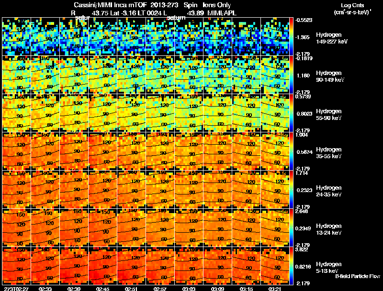Select the 'Hydrogen 35-55 keV' row label
383x291 pixels.
coord(329,153)
